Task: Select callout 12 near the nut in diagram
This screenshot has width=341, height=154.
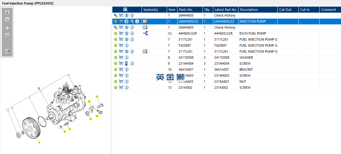Action: click(x=90, y=119)
